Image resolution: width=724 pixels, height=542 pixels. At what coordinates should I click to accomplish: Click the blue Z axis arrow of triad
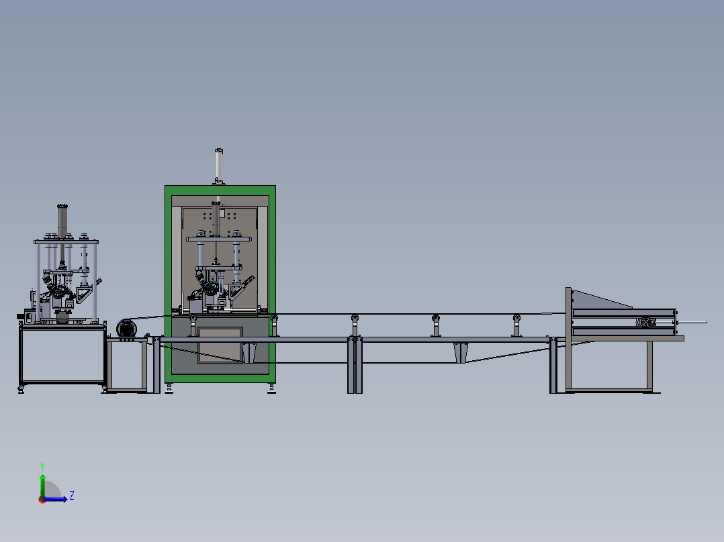(56, 499)
